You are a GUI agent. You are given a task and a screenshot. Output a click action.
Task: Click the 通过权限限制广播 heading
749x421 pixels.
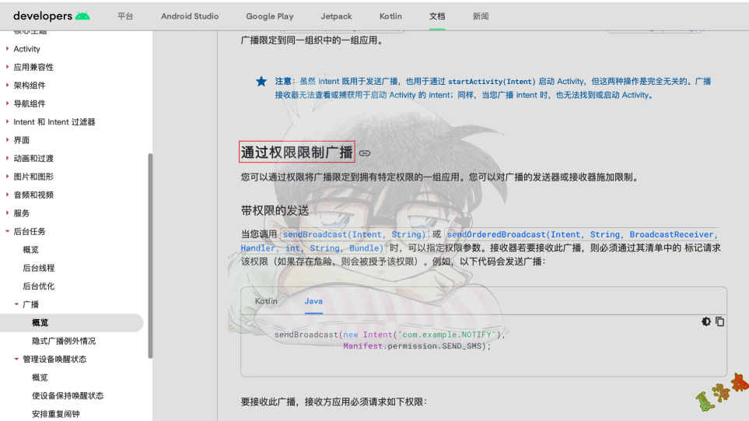pyautogui.click(x=296, y=152)
